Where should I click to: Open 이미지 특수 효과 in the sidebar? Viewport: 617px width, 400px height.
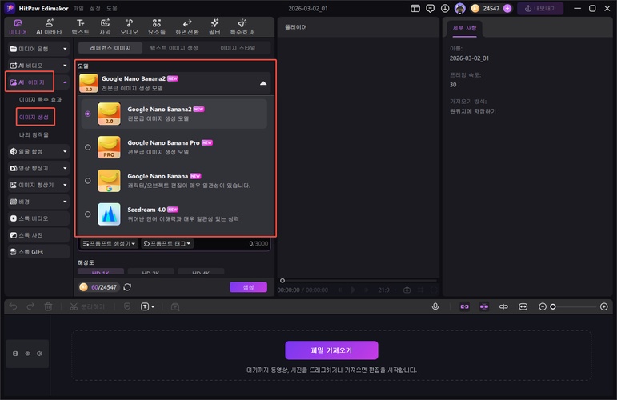(40, 99)
